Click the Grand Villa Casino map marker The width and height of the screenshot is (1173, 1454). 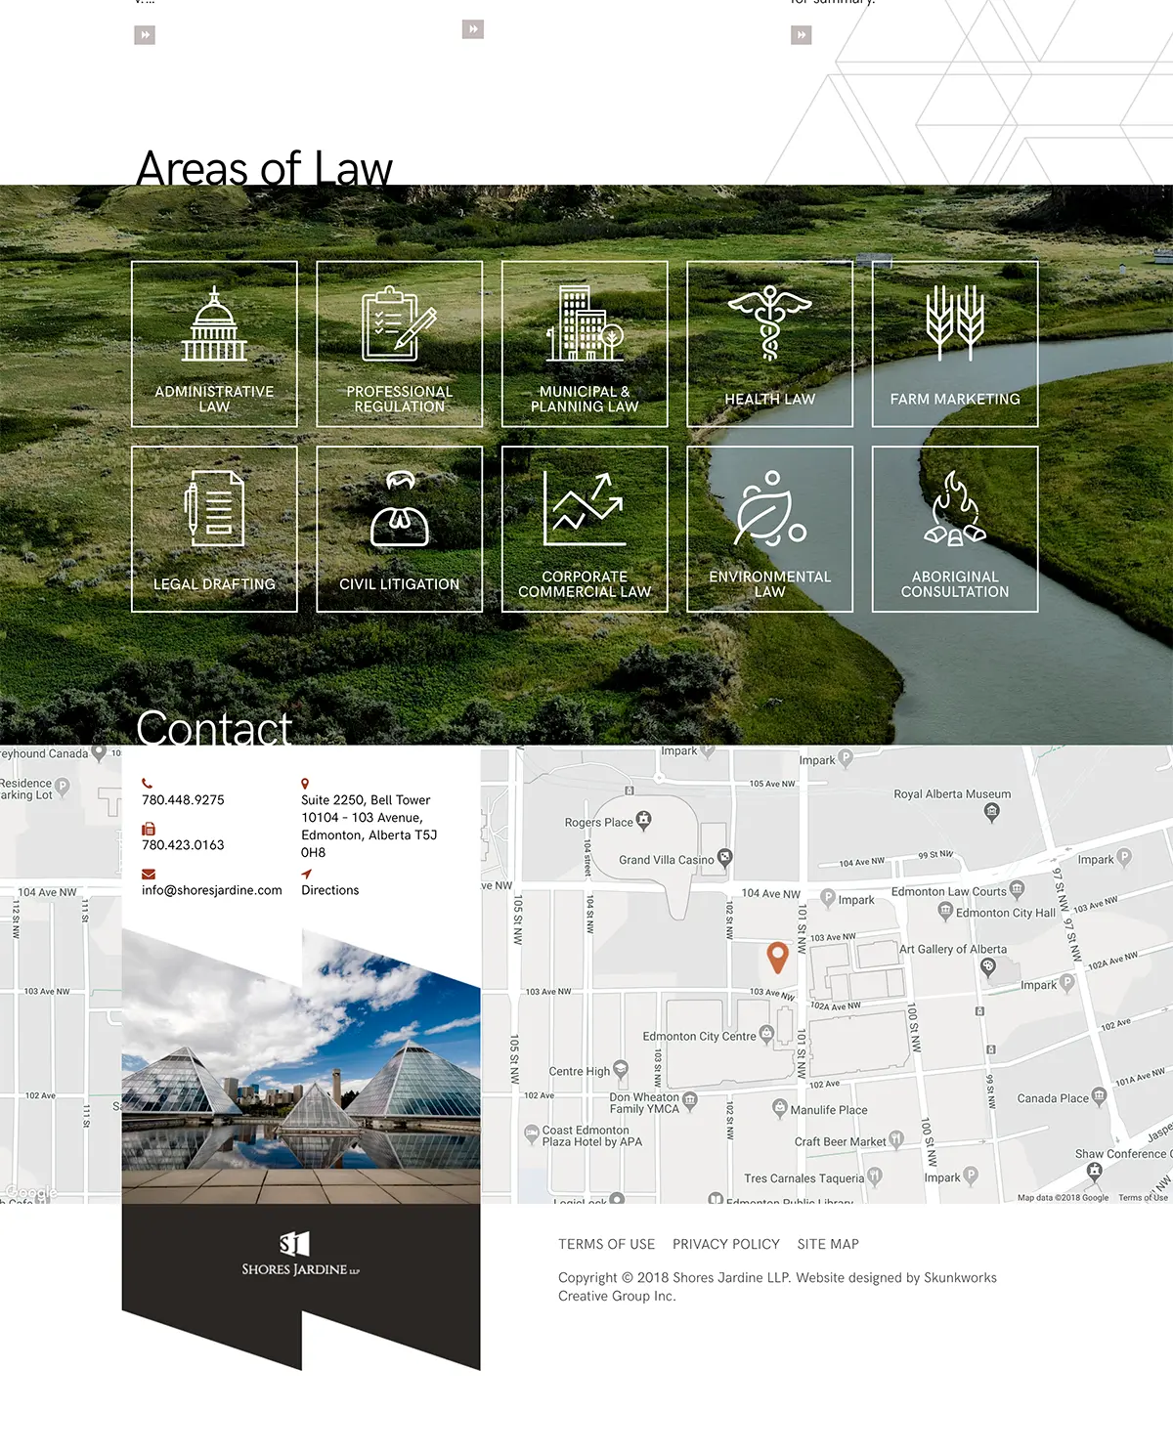(724, 858)
